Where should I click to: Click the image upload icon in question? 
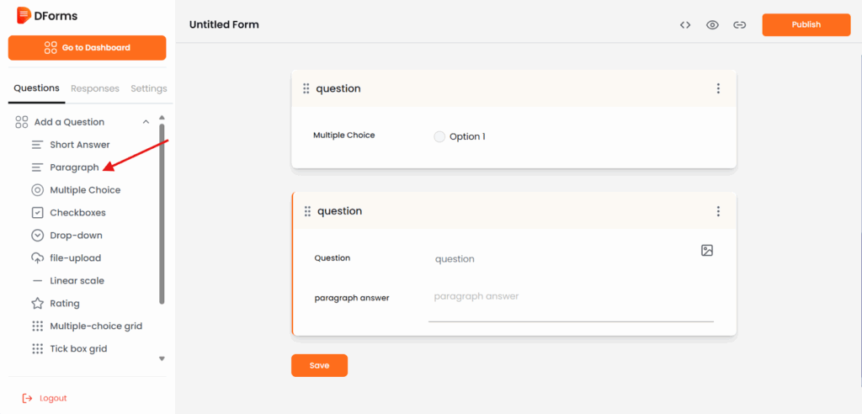tap(707, 251)
